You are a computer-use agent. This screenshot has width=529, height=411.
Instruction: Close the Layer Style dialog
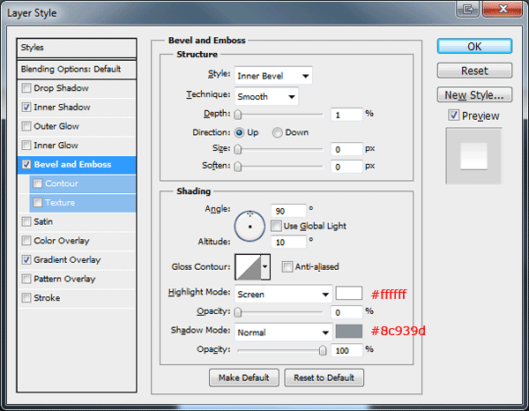click(503, 9)
